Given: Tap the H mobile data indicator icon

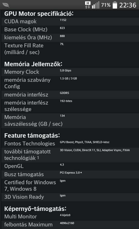Looking at the screenshot, I should 88,5.
